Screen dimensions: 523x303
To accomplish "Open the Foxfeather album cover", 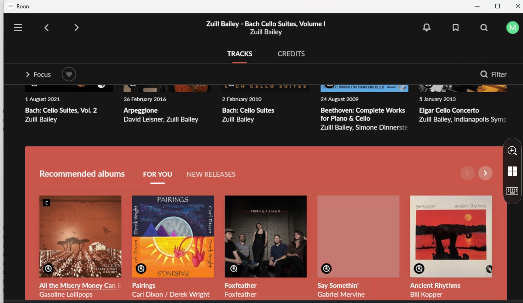I will click(266, 236).
